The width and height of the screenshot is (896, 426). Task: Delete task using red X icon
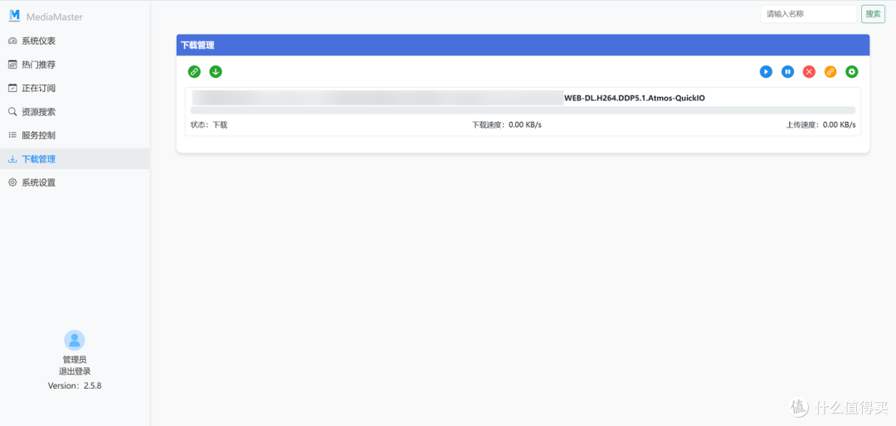point(809,71)
